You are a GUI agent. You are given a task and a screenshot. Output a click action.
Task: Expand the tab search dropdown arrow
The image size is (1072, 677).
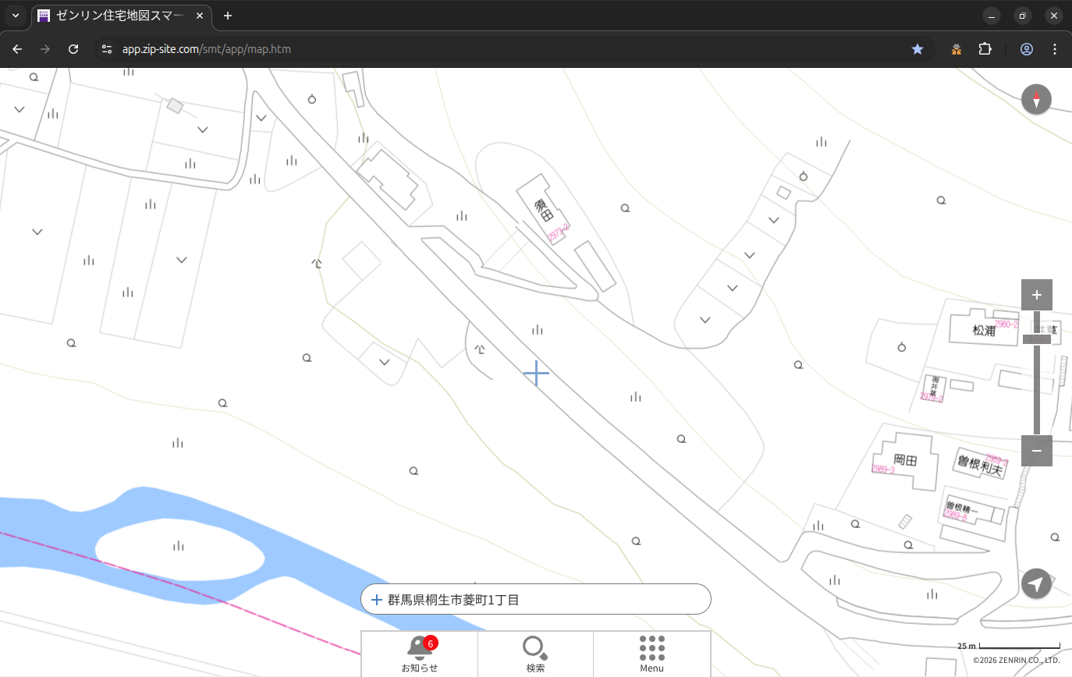[x=16, y=16]
